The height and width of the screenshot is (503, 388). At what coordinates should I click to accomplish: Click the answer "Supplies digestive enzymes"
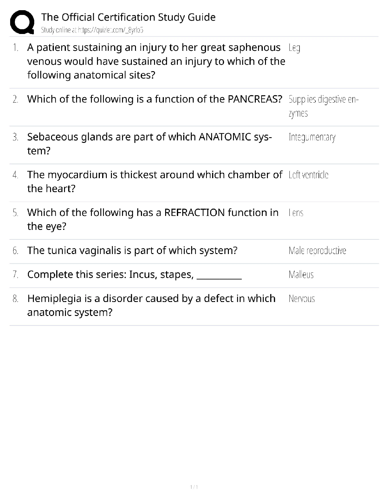[323, 106]
